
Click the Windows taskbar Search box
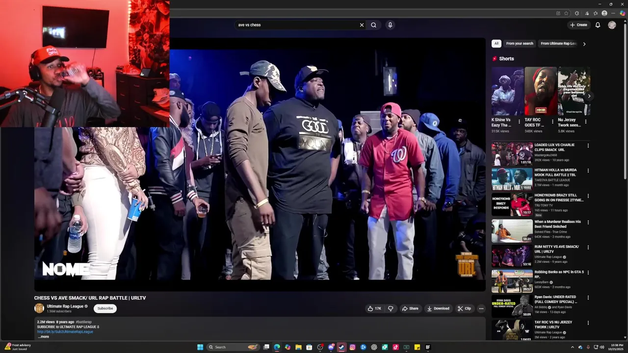click(233, 347)
